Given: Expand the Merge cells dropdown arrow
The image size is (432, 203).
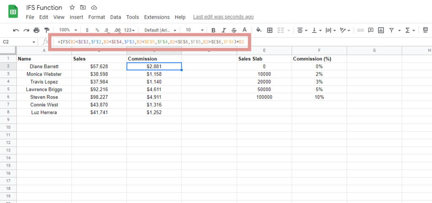Looking at the screenshot, I should click(289, 30).
